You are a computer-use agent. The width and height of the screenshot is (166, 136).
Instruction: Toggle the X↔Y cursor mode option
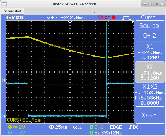pyautogui.click(x=149, y=115)
